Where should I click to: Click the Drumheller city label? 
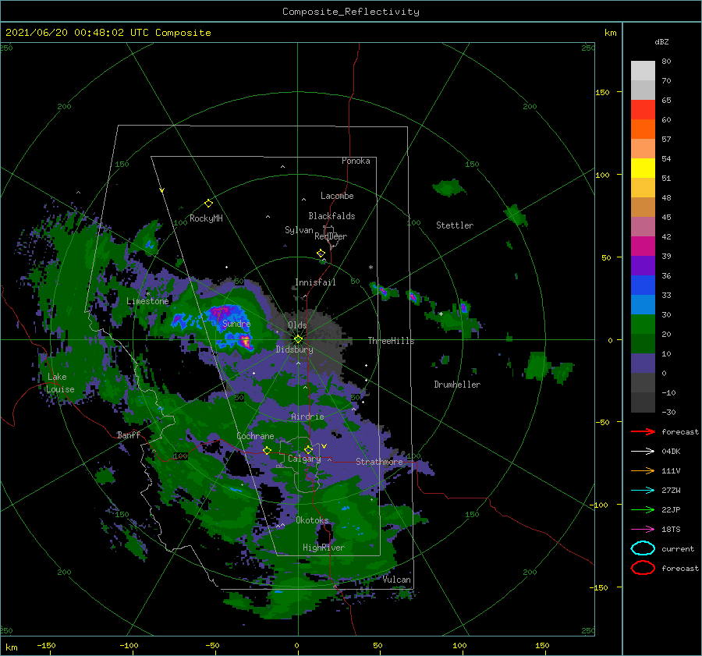click(x=457, y=385)
